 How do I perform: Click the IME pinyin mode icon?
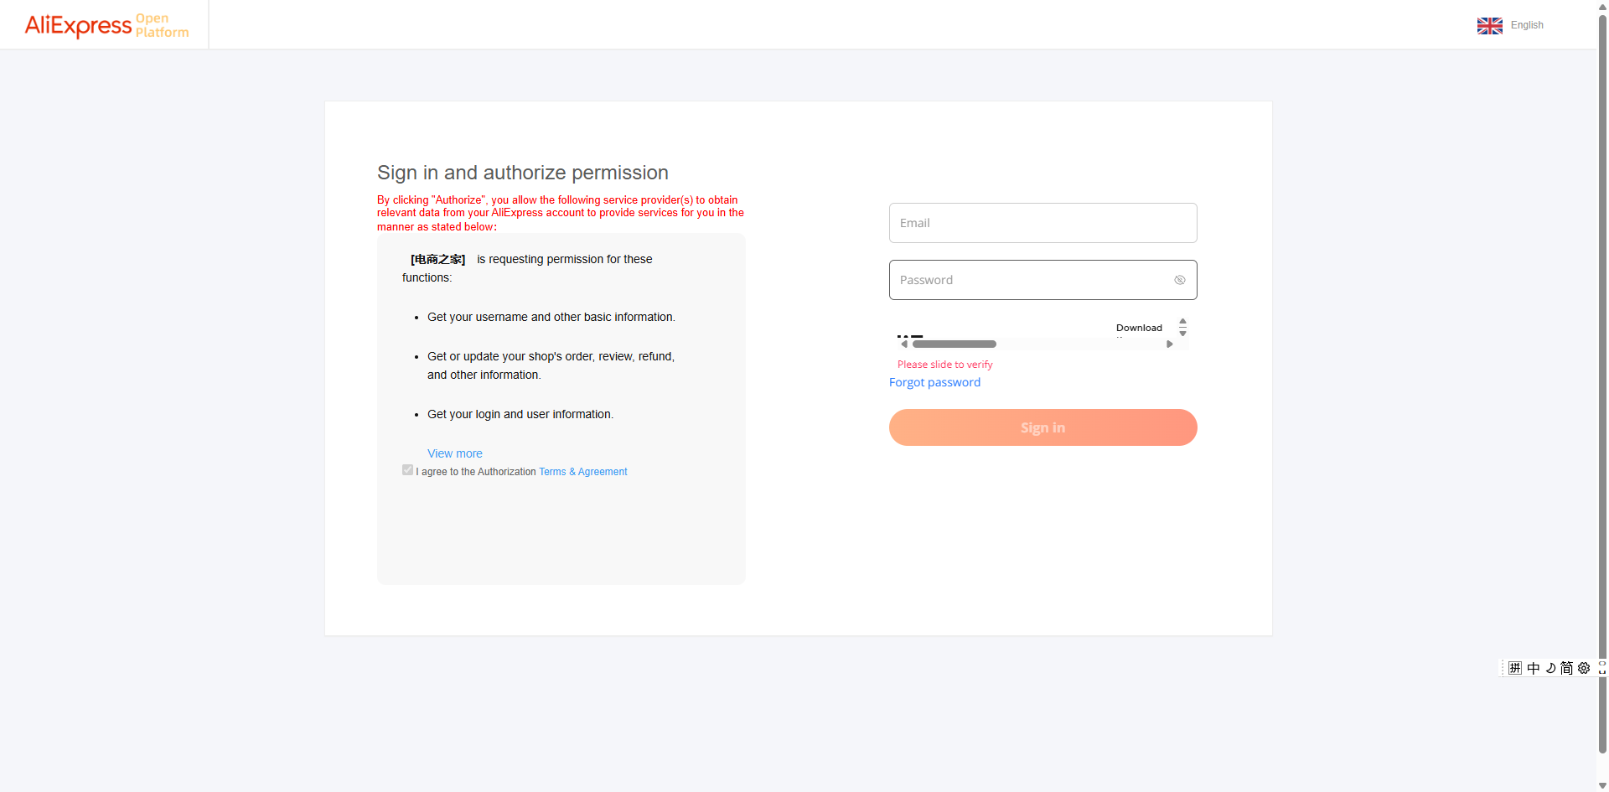click(x=1515, y=668)
